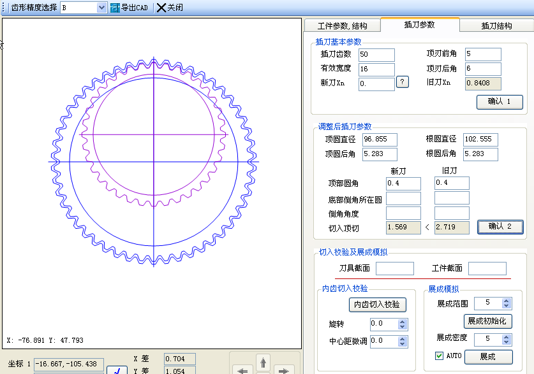Click the left arrow pan button
534x374 pixels.
tap(242, 370)
